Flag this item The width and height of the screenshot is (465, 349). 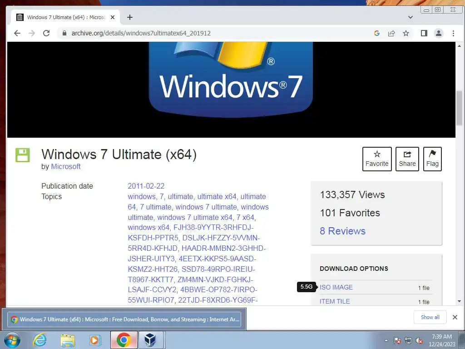tap(432, 159)
